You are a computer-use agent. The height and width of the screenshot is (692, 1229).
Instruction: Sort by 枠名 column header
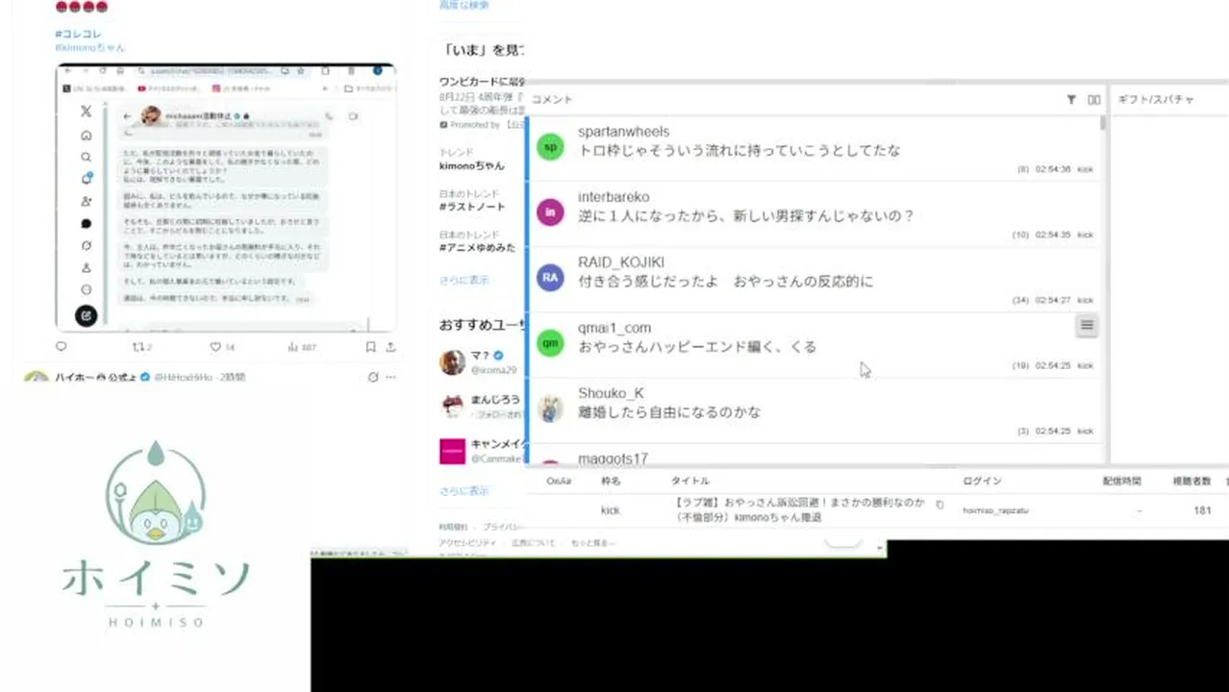611,481
